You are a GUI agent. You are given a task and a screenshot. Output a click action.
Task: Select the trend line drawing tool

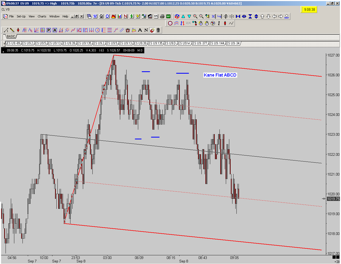pyautogui.click(x=6, y=30)
